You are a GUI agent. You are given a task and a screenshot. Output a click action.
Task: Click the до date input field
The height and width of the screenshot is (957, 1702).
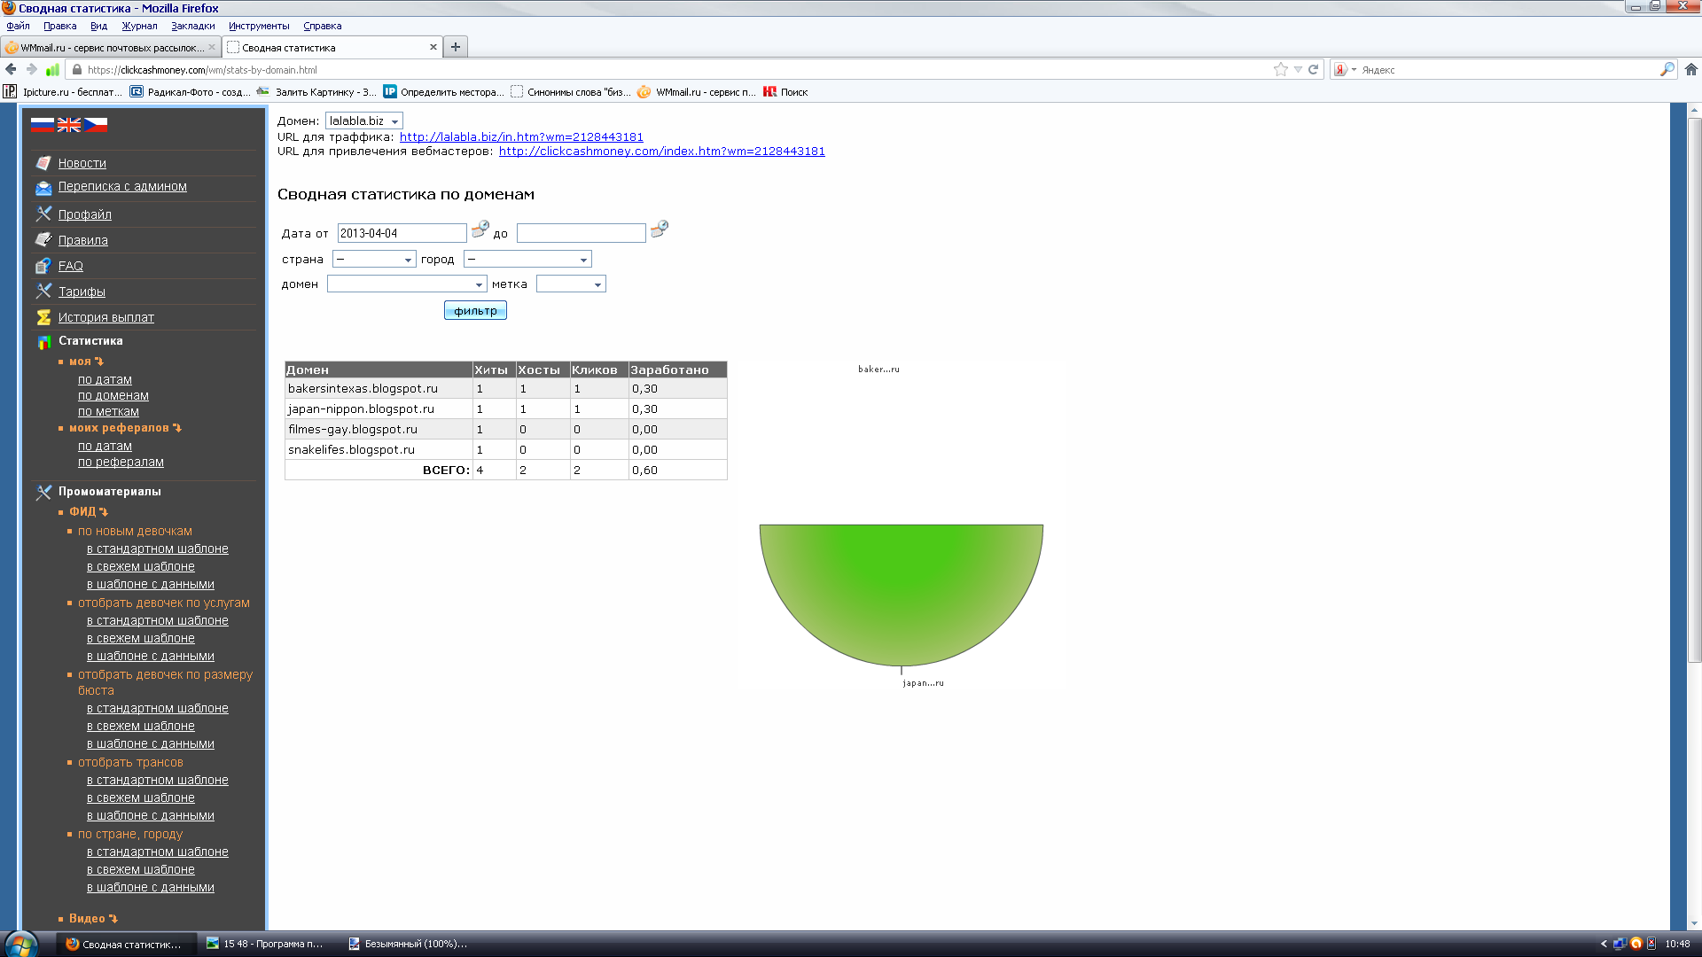pos(581,233)
